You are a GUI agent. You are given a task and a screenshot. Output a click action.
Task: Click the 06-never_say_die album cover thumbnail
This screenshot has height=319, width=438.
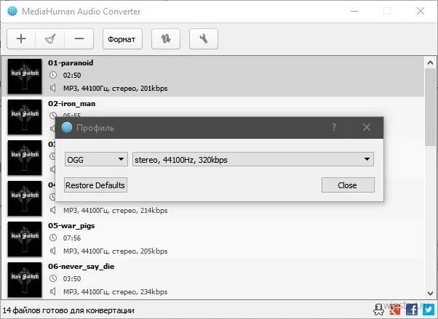click(25, 280)
